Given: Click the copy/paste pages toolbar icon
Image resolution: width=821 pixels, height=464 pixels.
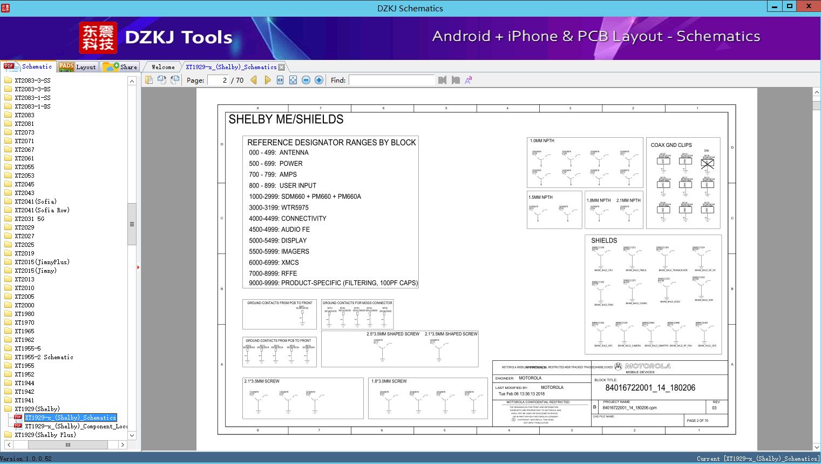Looking at the screenshot, I should pos(149,80).
